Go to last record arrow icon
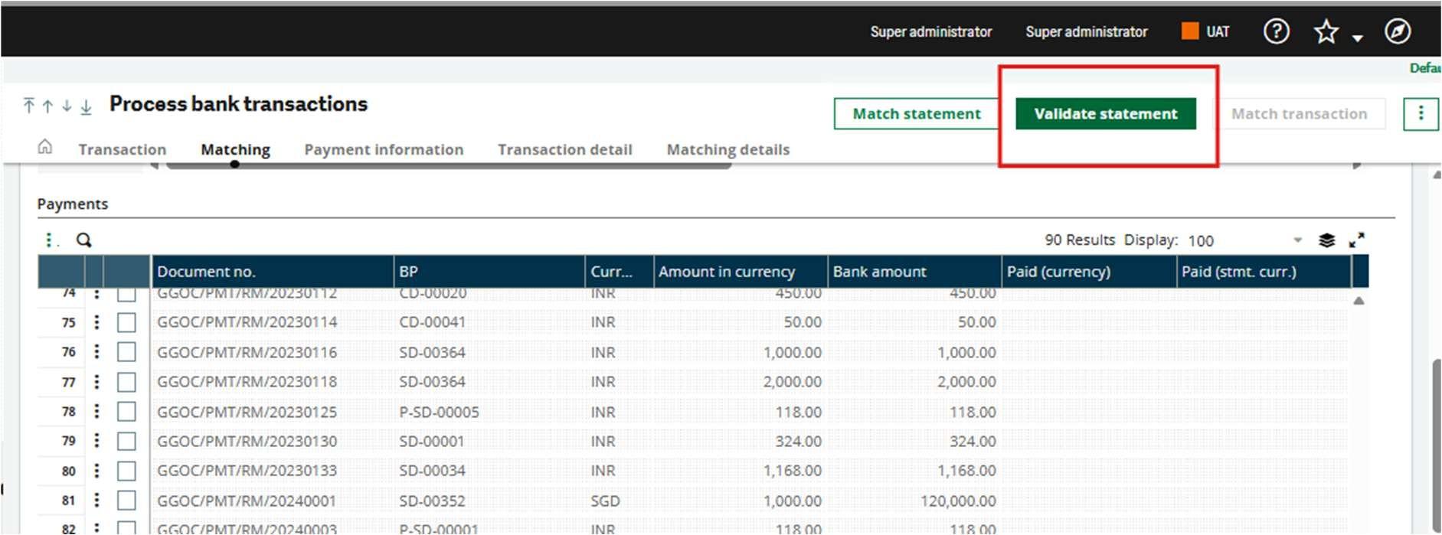Image resolution: width=1442 pixels, height=535 pixels. (87, 106)
